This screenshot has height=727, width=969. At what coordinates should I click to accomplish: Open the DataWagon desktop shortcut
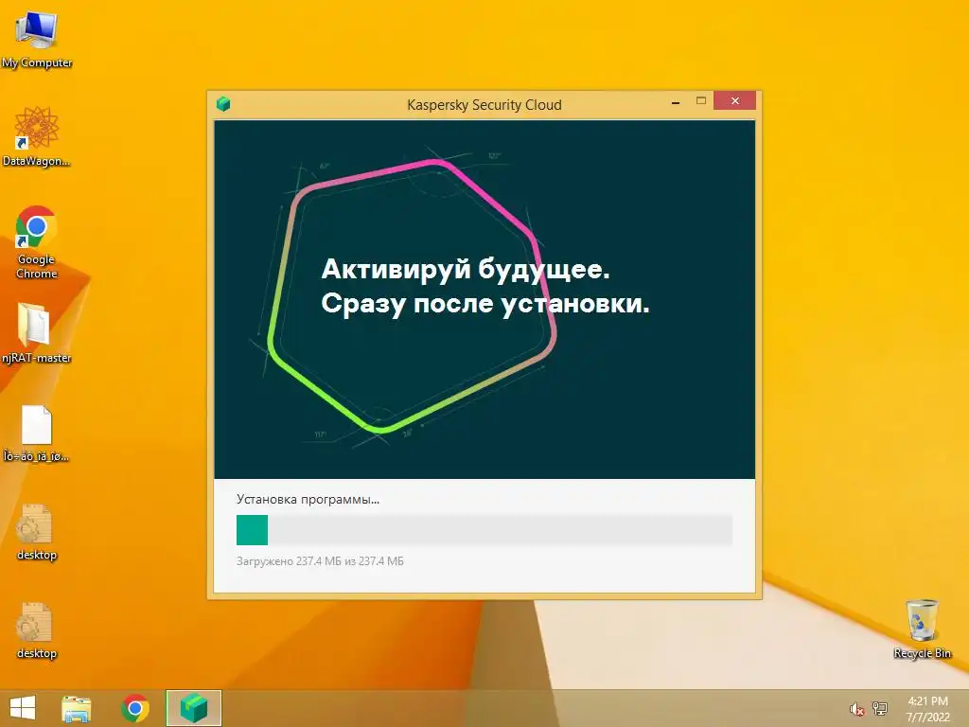coord(37,136)
